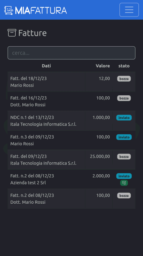Click inviato badge on Fatt. n.3 row
Screen dimensions: 143x256
click(124, 137)
